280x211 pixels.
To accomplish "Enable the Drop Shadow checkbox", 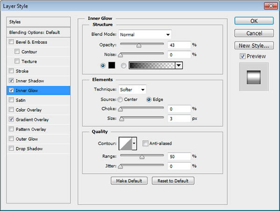I will (x=11, y=148).
